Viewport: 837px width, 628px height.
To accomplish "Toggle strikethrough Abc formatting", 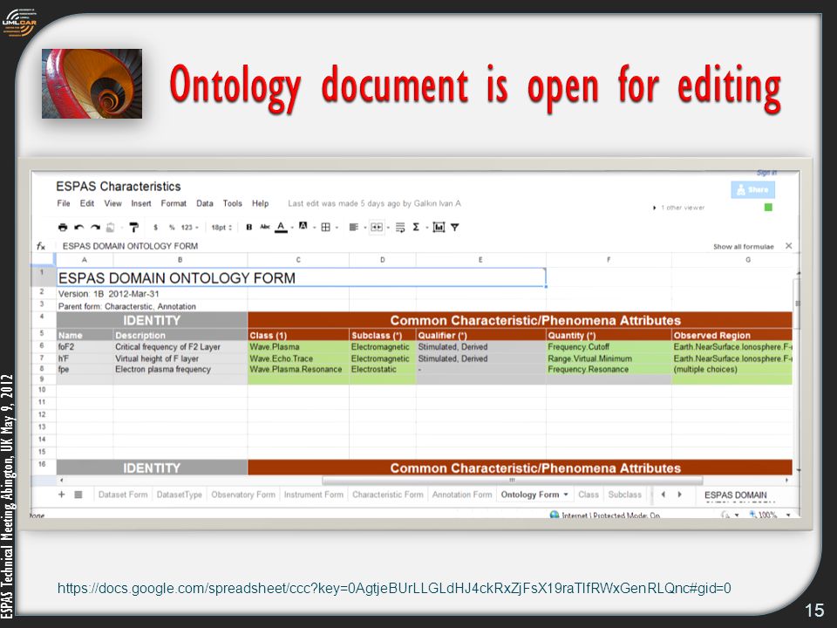I will tap(265, 227).
